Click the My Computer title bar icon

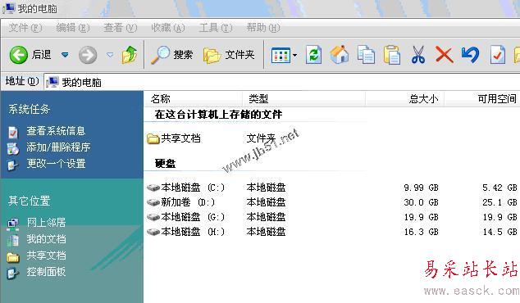tap(9, 8)
